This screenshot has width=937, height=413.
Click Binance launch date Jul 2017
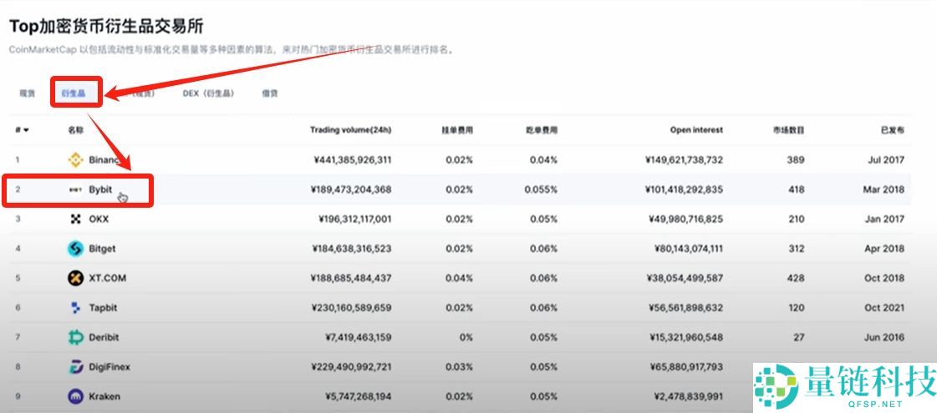pyautogui.click(x=886, y=160)
